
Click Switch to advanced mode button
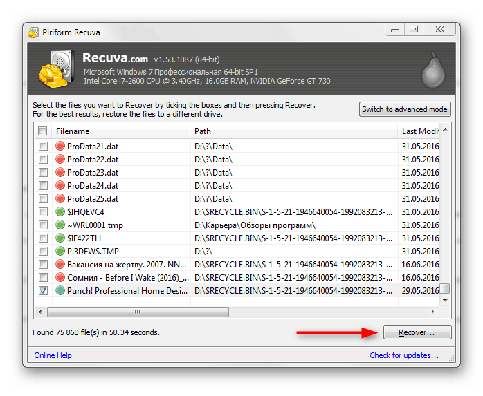coord(405,109)
